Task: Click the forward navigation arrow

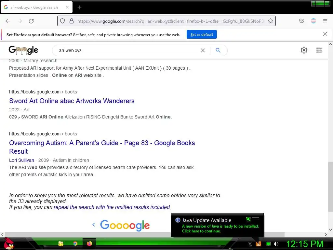Action: click(20, 21)
